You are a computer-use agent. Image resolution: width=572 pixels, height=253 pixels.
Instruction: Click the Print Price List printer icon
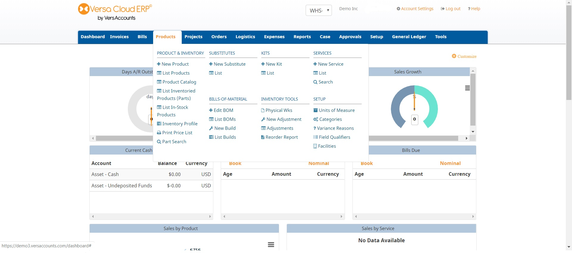click(x=159, y=132)
